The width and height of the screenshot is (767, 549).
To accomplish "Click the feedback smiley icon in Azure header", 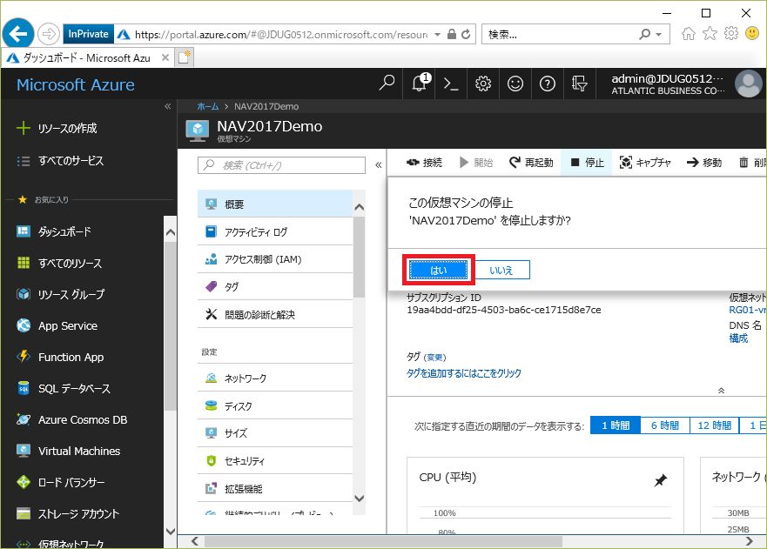I will (515, 84).
